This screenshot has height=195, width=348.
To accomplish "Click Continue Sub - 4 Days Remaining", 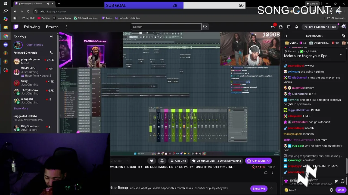I will pos(216,161).
